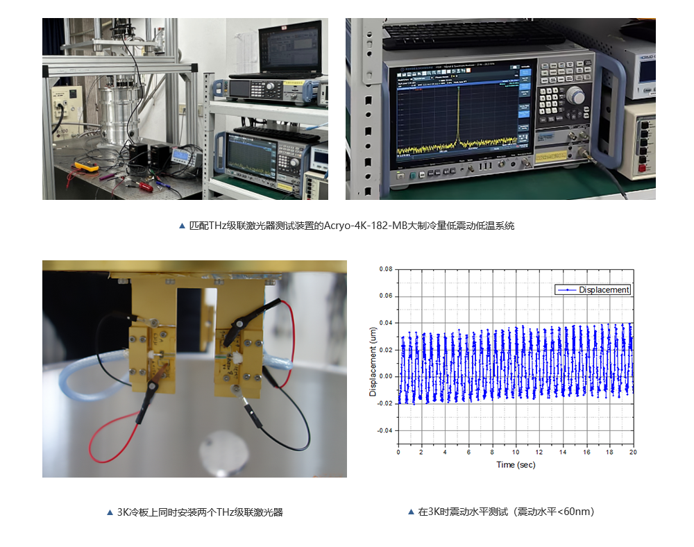Click the blue square bullet before the Acryo-4K-182-MB caption

tap(182, 226)
